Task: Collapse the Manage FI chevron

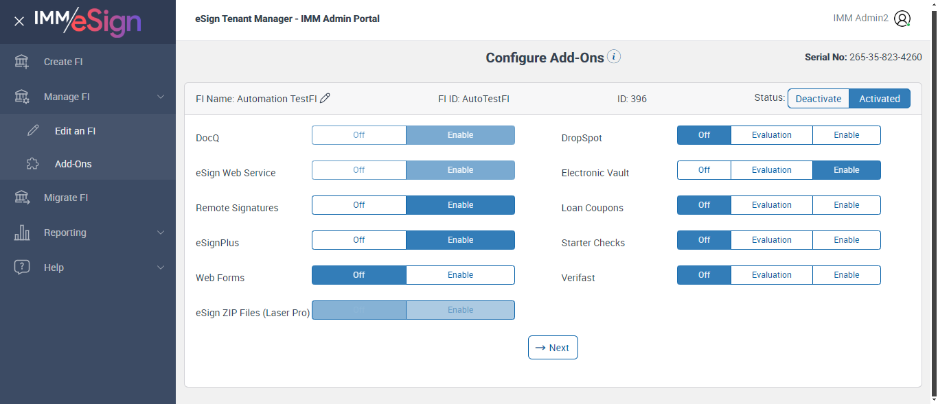Action: (161, 97)
